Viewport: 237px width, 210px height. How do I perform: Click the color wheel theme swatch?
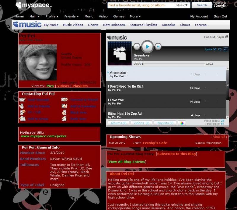point(182,123)
